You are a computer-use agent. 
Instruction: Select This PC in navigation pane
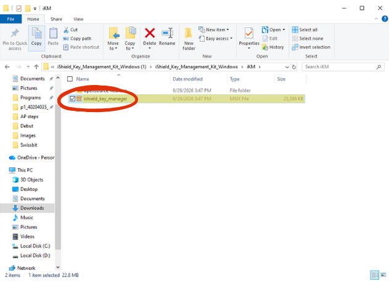(25, 170)
